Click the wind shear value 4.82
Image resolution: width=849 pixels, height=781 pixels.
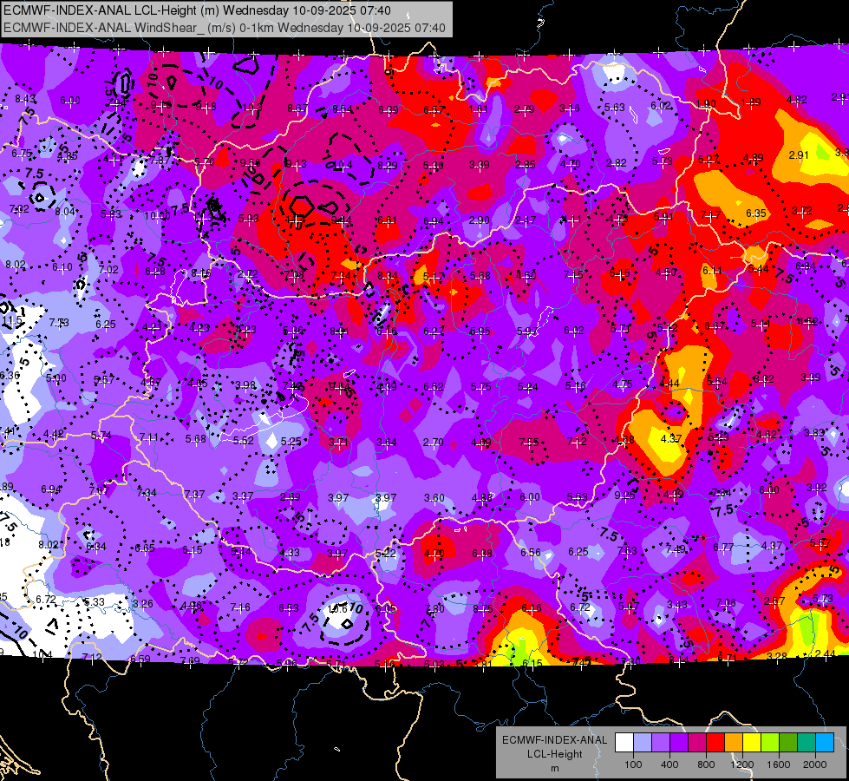coord(796,100)
